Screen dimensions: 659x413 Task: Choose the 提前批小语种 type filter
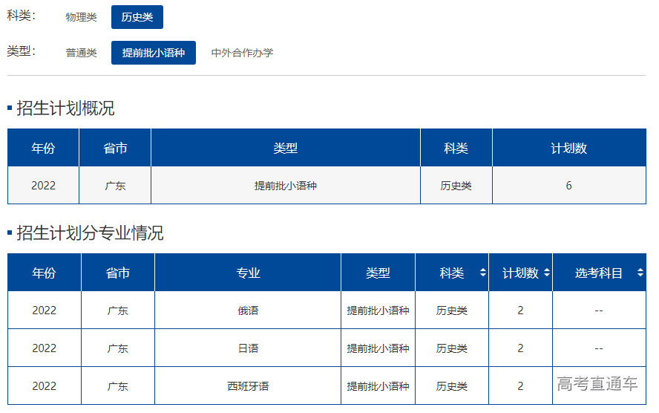coord(154,53)
